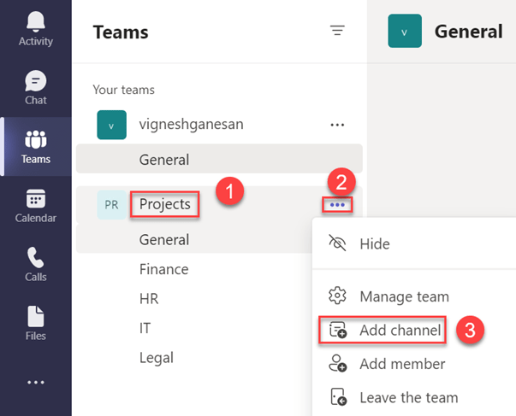Open the Files icon
Screen dimensions: 516x416
click(36, 324)
